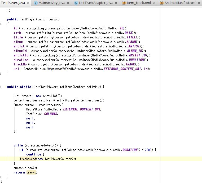The width and height of the screenshot is (202, 183).
Task: Click 'TestPlayer.COLUMNS' query argument
Action: pyautogui.click(x=42, y=114)
